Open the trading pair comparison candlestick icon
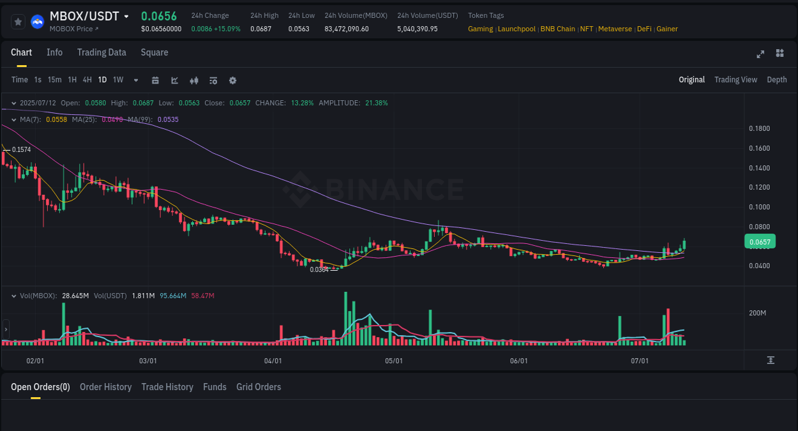 point(194,80)
